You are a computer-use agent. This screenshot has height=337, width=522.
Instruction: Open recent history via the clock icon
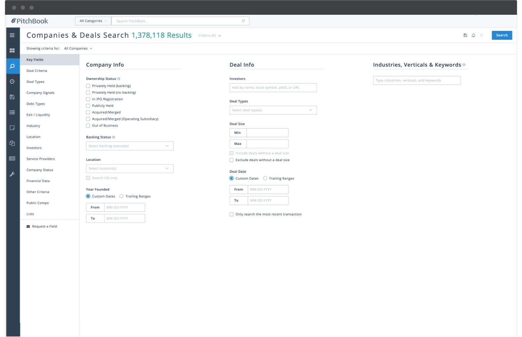point(12,81)
